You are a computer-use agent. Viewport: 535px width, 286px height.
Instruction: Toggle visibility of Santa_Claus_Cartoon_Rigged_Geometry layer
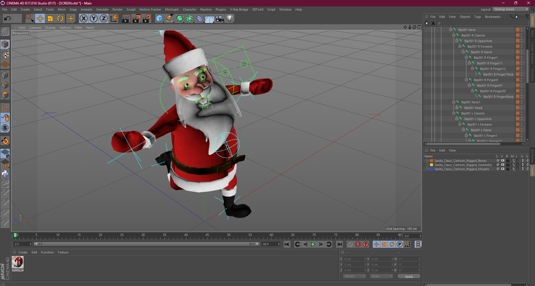(x=503, y=165)
